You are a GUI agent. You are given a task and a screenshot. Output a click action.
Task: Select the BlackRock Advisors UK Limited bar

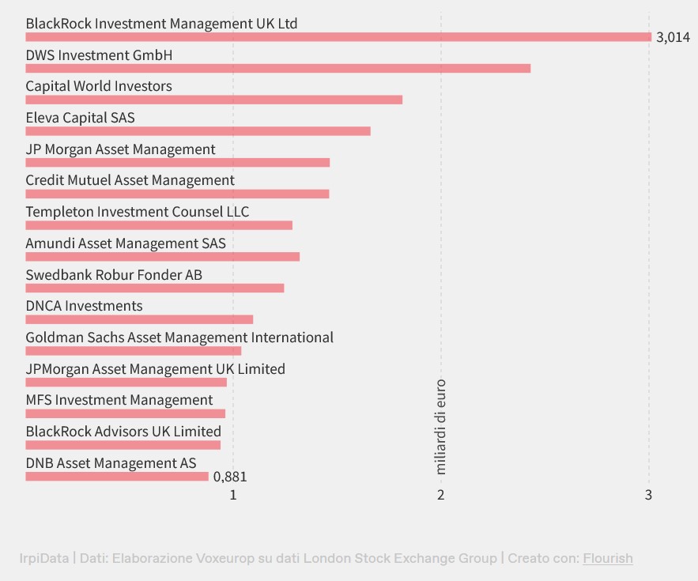123,444
